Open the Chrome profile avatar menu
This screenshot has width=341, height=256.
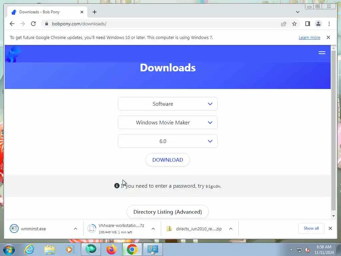coord(318,24)
